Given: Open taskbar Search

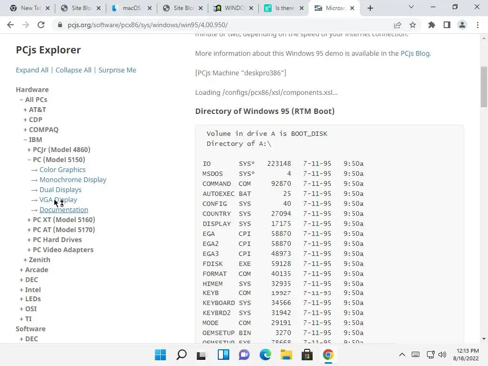Looking at the screenshot, I should coord(182,355).
